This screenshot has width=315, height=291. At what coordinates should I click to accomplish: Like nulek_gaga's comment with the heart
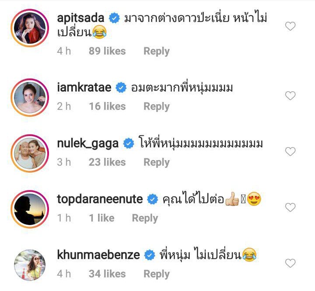290,152
